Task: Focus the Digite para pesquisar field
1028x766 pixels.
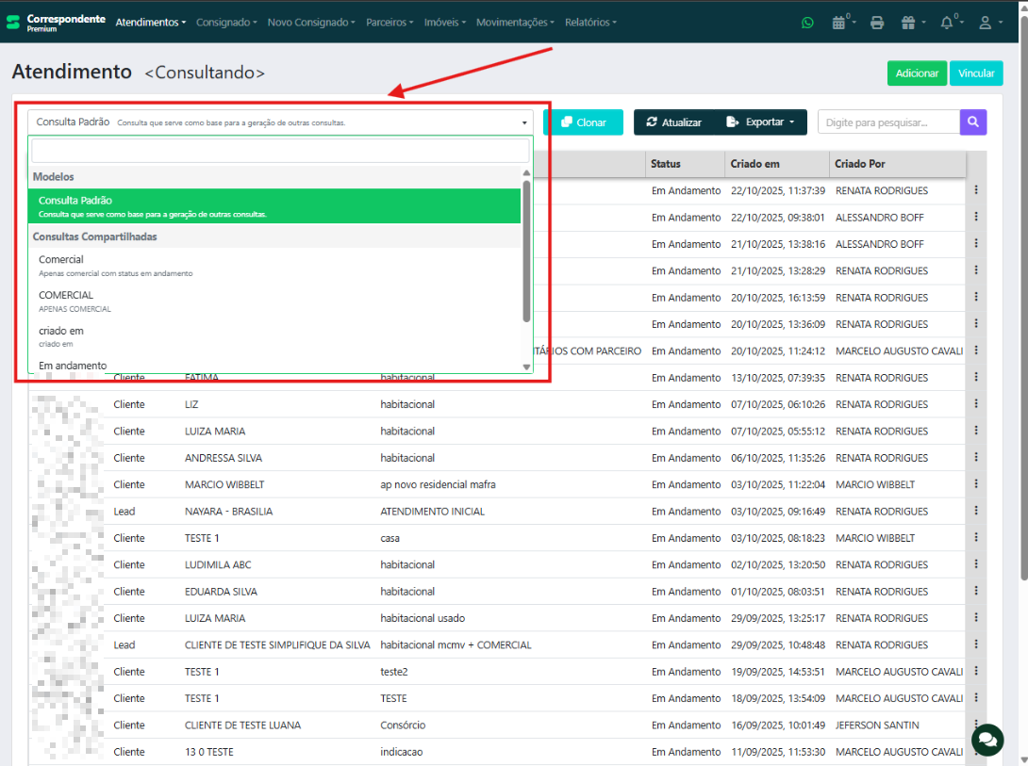Action: point(888,122)
